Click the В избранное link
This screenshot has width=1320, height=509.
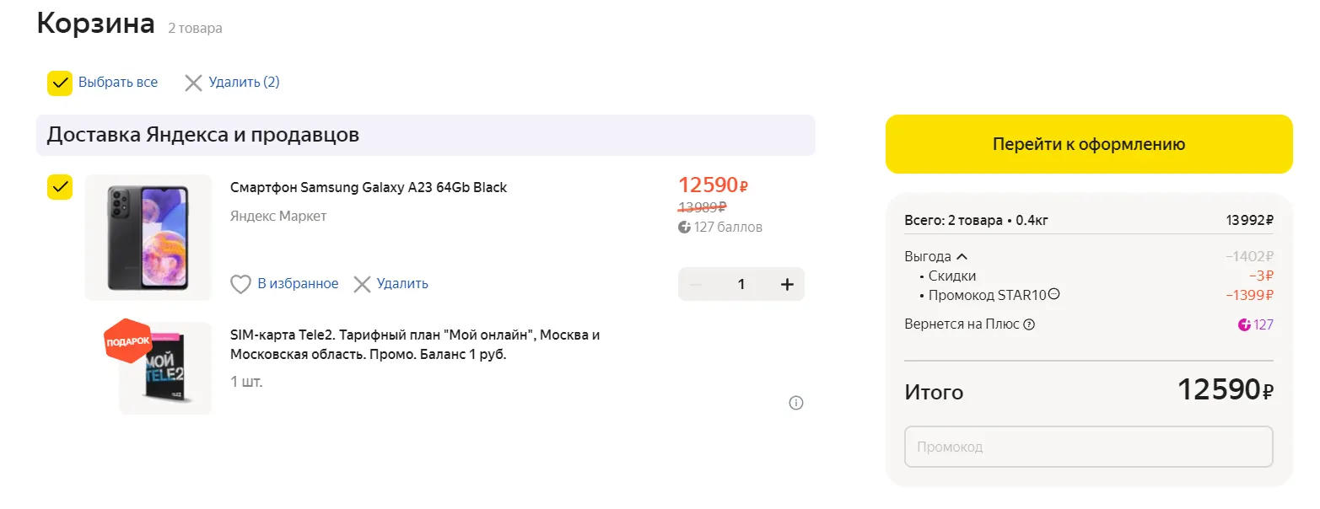tap(298, 284)
